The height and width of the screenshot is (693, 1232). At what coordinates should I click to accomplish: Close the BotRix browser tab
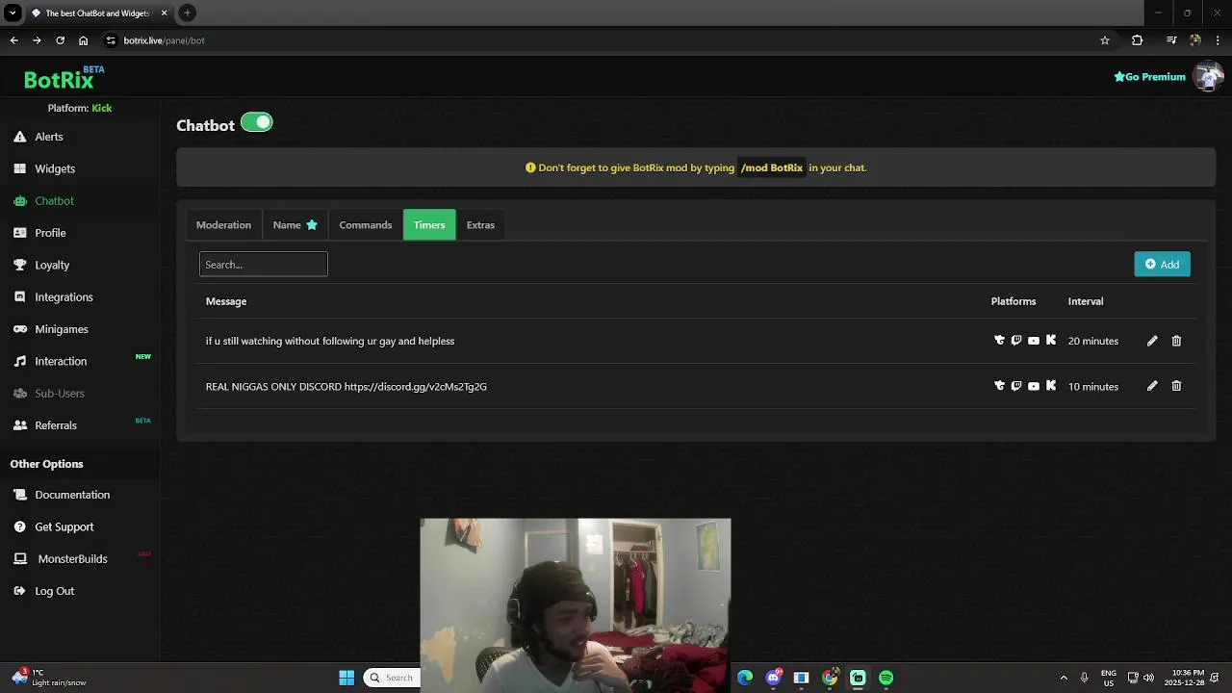164,13
